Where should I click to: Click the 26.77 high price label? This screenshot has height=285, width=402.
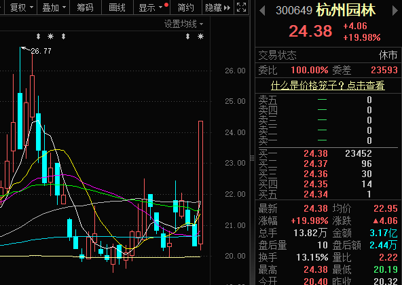41,51
